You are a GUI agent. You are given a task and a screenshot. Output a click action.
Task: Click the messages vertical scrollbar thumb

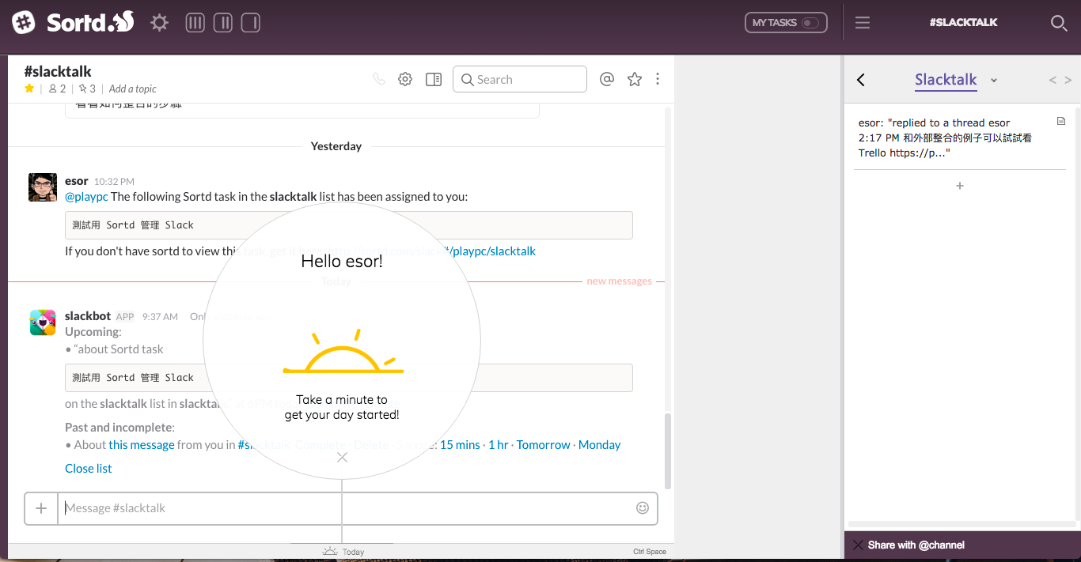click(x=668, y=451)
